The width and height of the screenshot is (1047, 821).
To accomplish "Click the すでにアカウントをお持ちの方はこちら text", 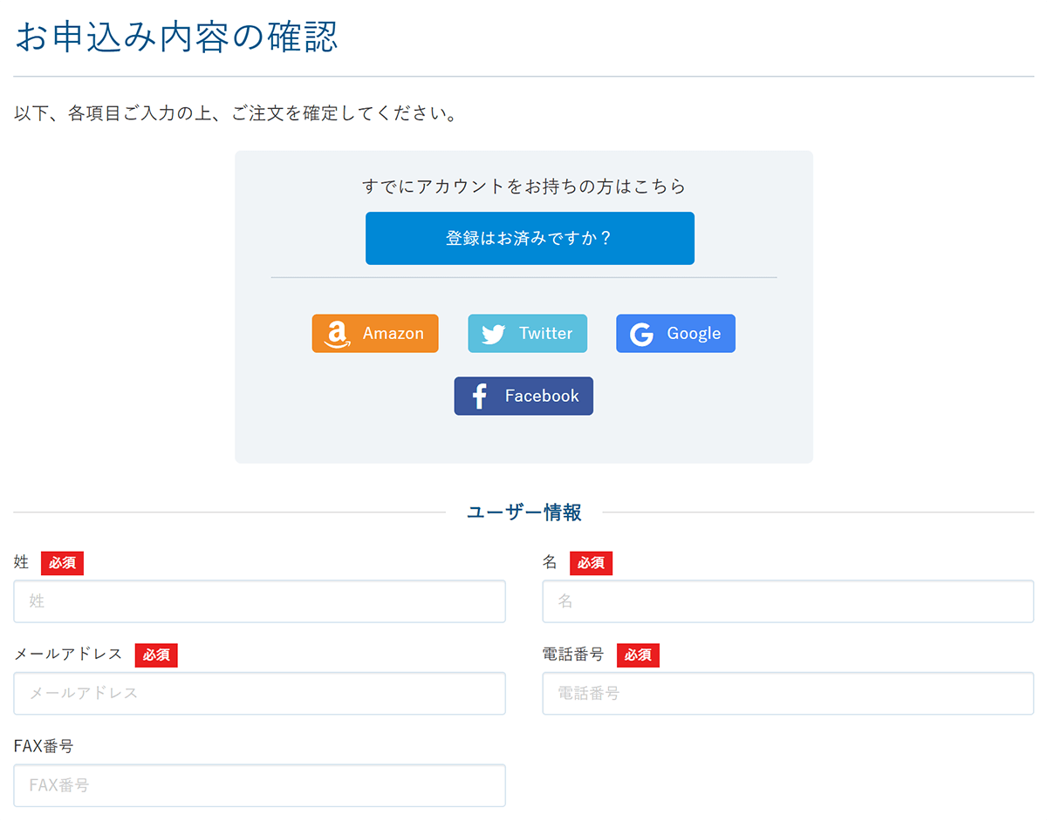I will coord(523,187).
